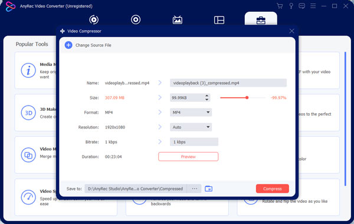
Task: Click the three-dot browse save path button
Action: pyautogui.click(x=194, y=189)
